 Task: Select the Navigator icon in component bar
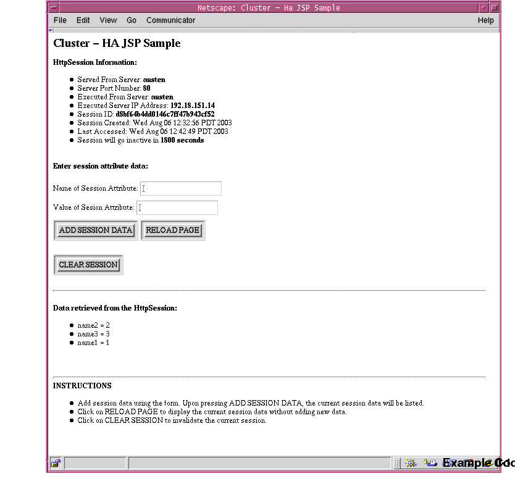[x=409, y=463]
